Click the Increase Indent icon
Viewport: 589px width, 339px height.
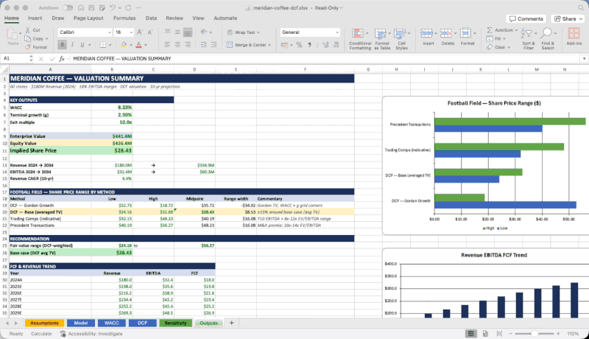214,45
